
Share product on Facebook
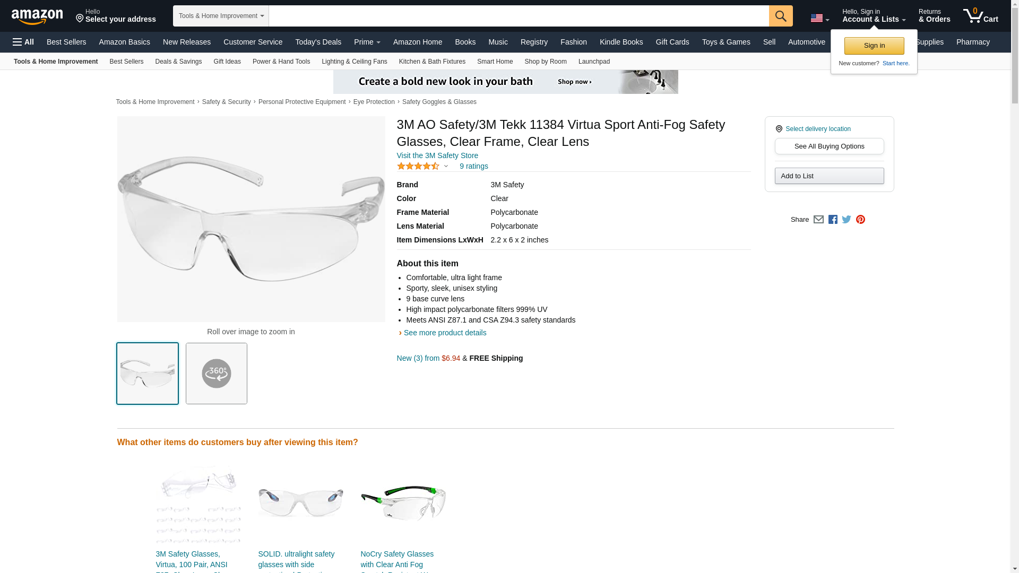pyautogui.click(x=833, y=220)
